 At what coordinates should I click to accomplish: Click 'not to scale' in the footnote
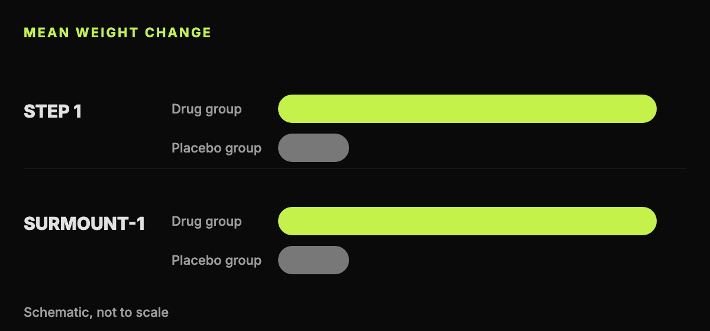pos(130,312)
